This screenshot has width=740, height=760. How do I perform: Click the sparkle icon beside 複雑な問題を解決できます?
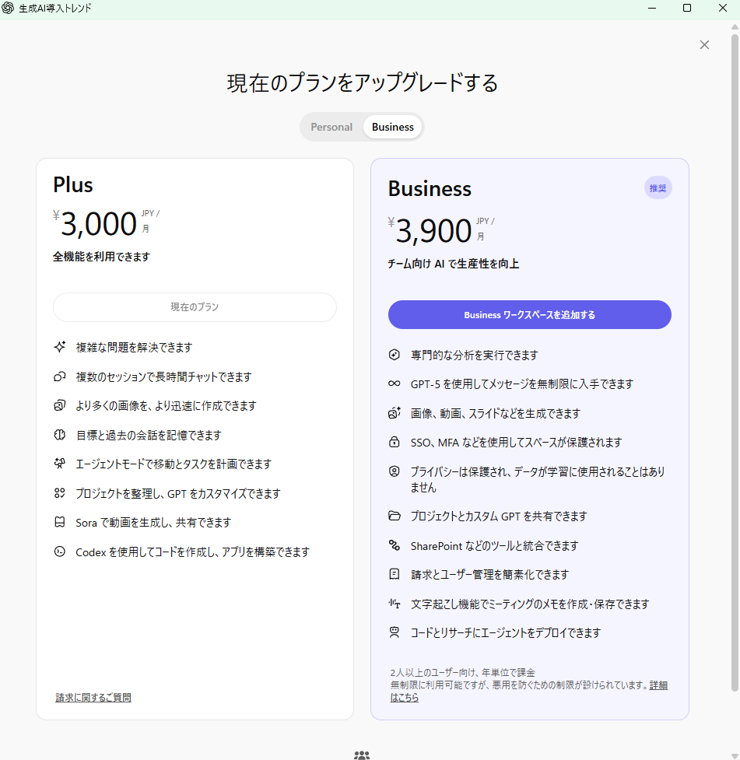59,348
